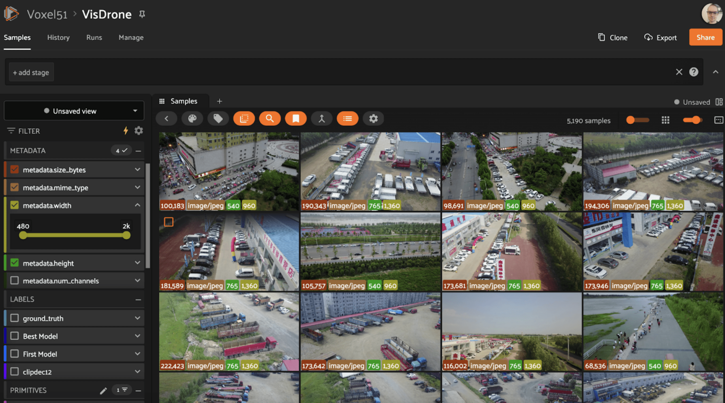Viewport: 725px width, 403px height.
Task: Collapse metadata.width filter
Action: click(x=137, y=205)
